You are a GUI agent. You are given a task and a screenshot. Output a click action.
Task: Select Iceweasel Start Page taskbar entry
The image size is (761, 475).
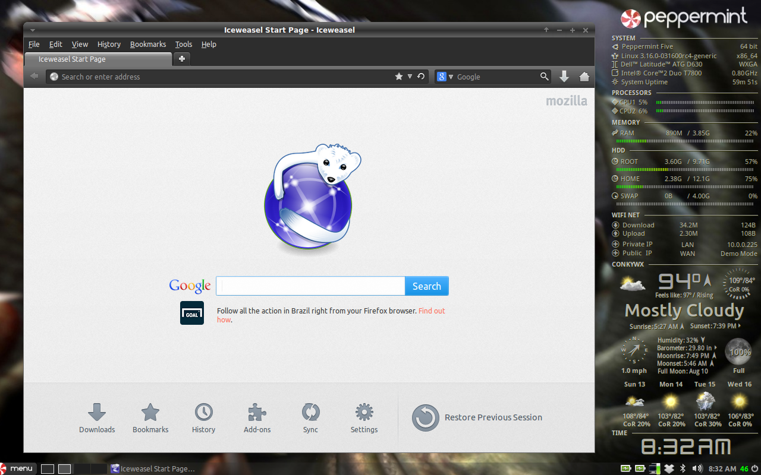click(153, 469)
